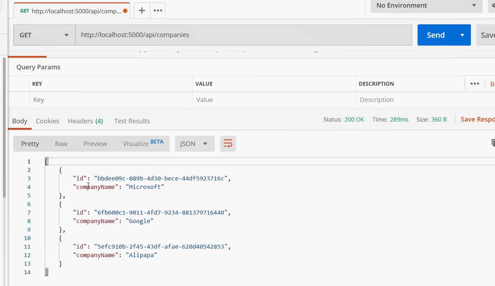Open Send button dropdown arrow
The height and width of the screenshot is (286, 495).
pyautogui.click(x=462, y=35)
